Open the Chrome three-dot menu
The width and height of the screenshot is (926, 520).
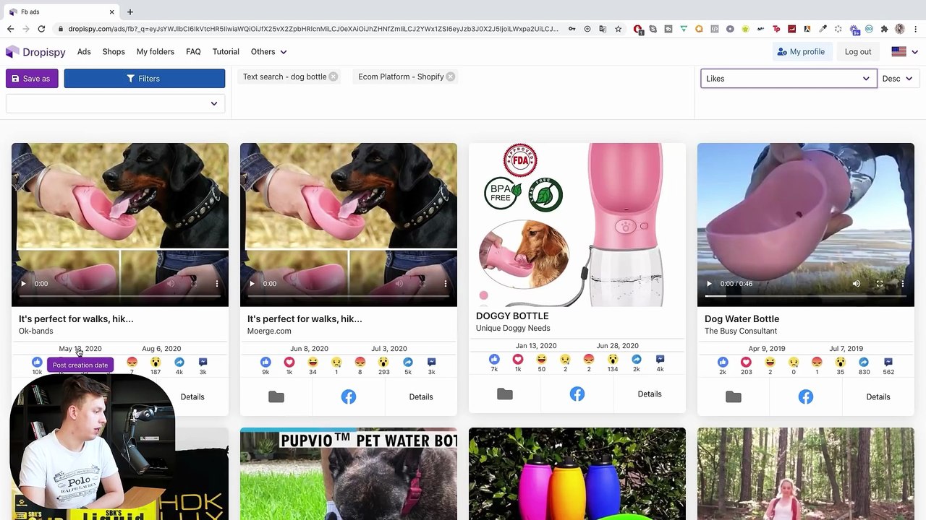pos(915,29)
